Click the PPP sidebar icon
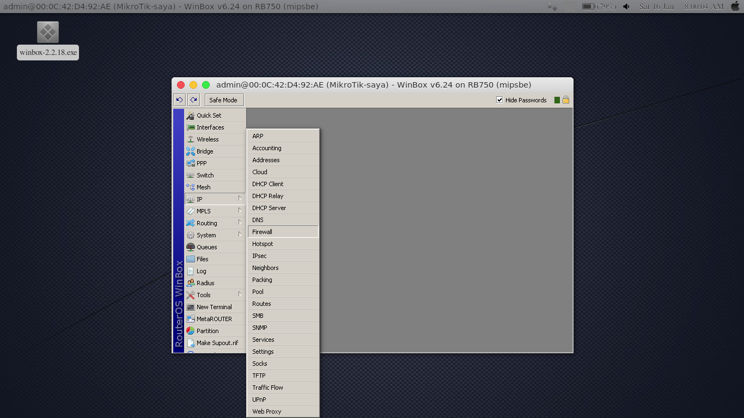The width and height of the screenshot is (744, 418). [x=190, y=163]
